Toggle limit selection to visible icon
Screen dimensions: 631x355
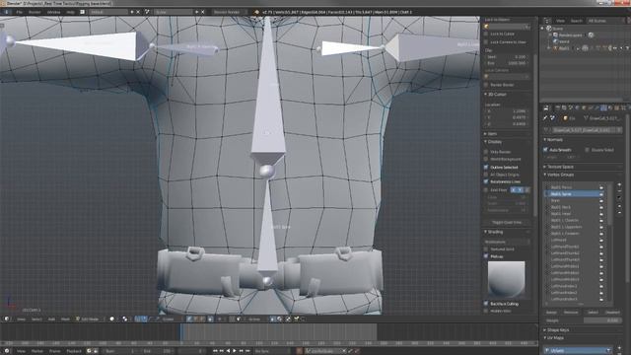pos(210,319)
